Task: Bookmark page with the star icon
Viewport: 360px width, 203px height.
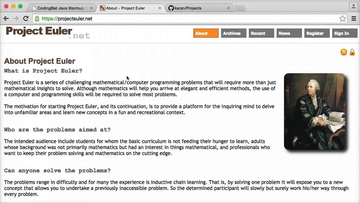Action: click(x=342, y=19)
